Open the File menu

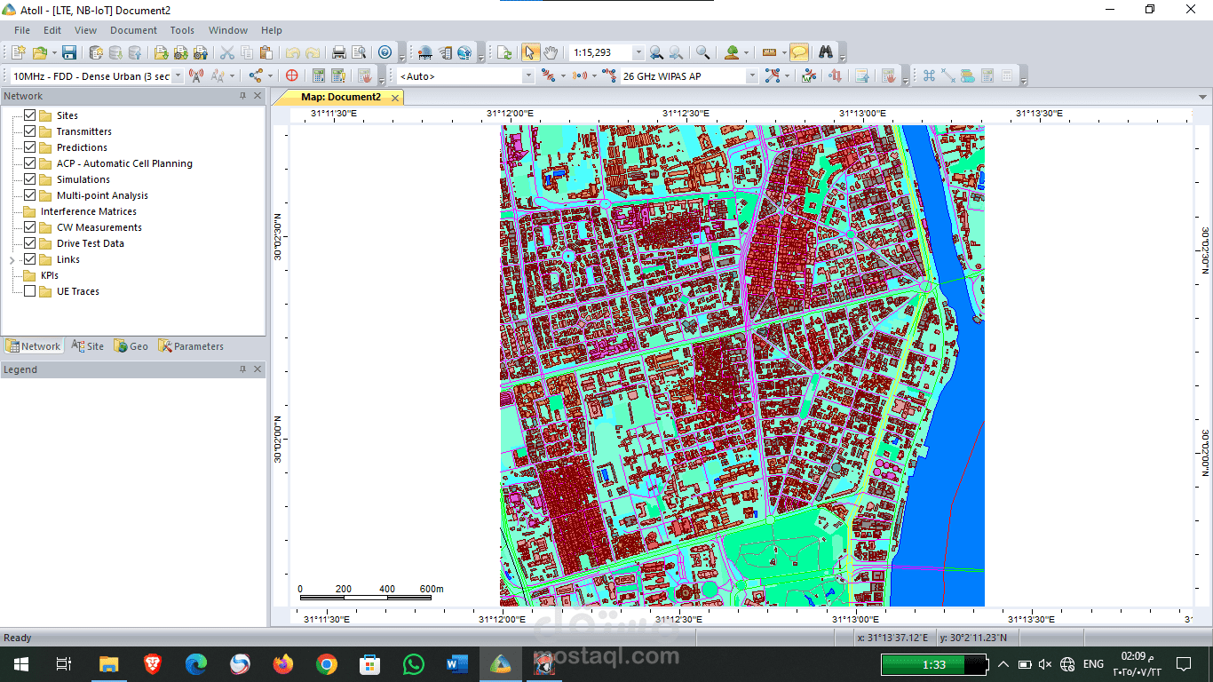22,30
